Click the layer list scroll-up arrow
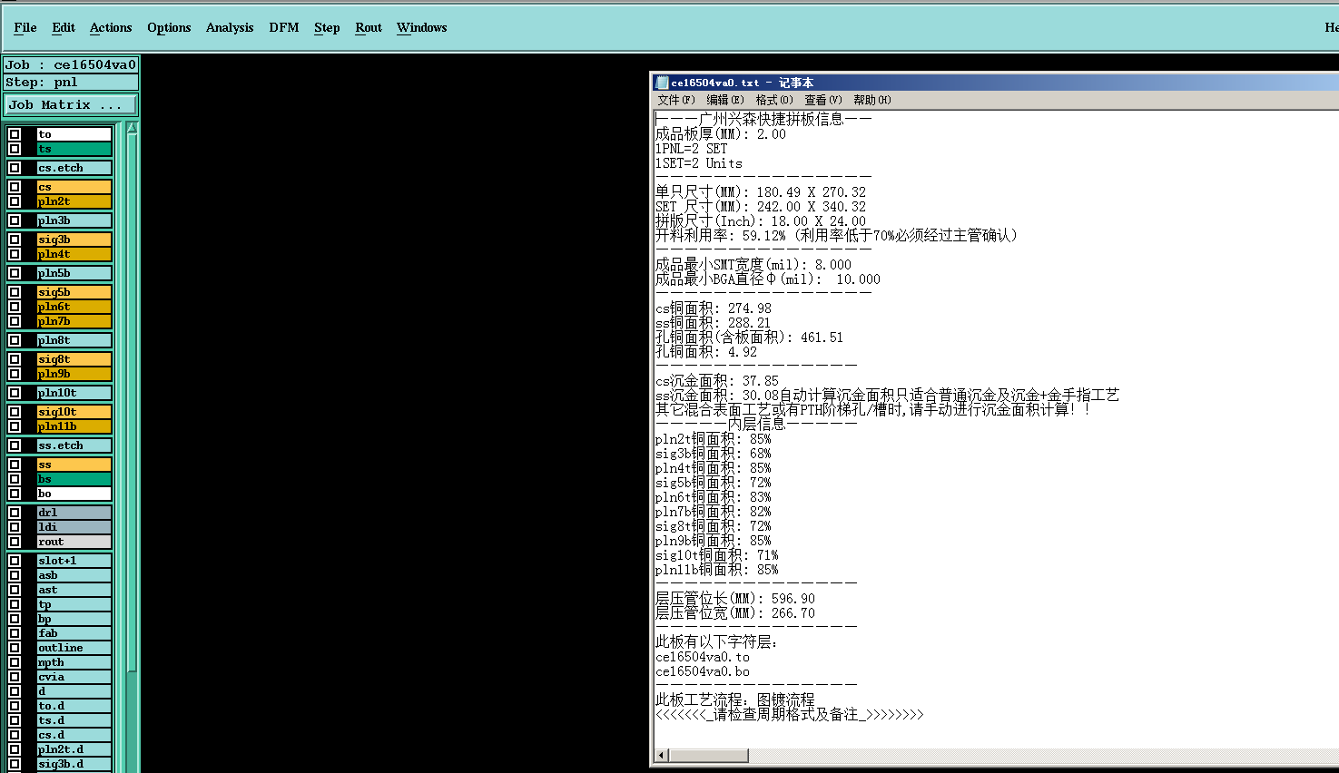Screen dimensions: 1339x773 pyautogui.click(x=132, y=128)
